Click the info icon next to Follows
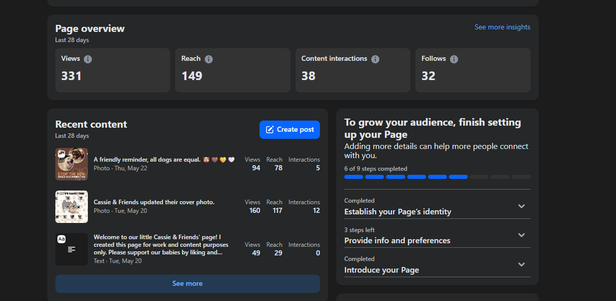 (x=454, y=59)
